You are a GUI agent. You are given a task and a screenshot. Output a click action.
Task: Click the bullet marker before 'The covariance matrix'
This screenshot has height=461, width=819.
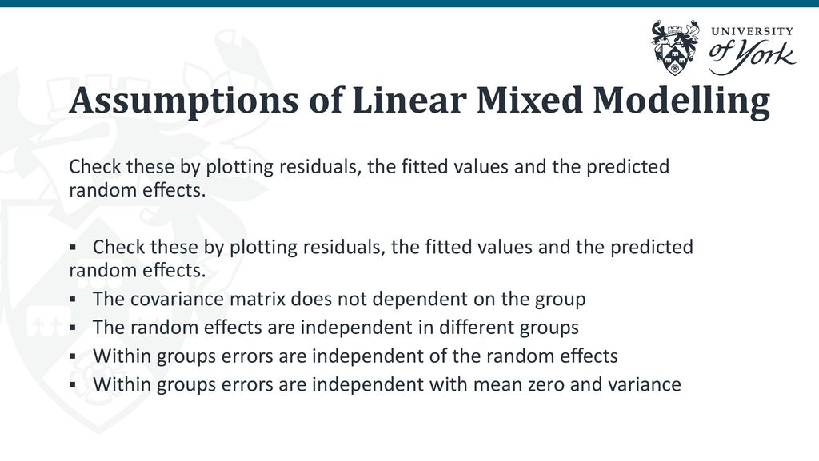pyautogui.click(x=73, y=300)
